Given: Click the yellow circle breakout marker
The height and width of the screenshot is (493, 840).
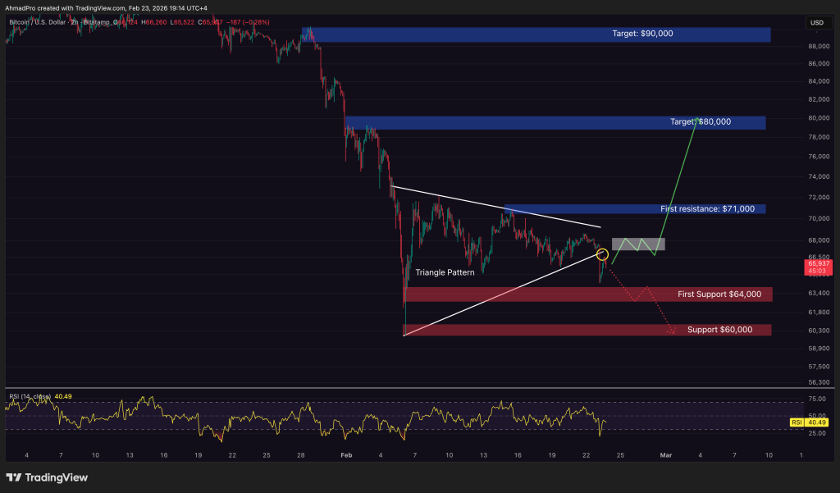Looking at the screenshot, I should coord(603,255).
